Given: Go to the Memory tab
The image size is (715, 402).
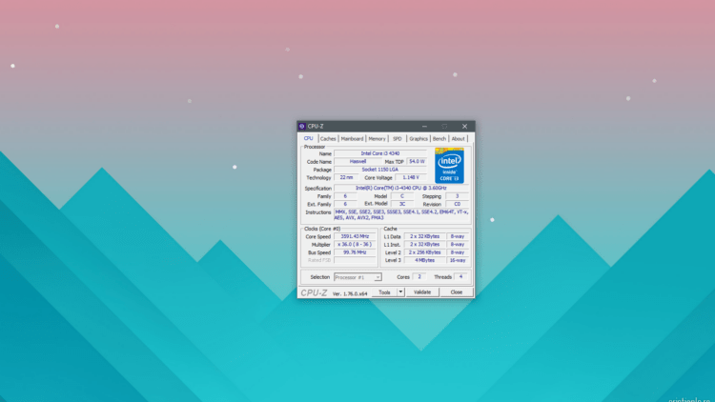Looking at the screenshot, I should (378, 139).
